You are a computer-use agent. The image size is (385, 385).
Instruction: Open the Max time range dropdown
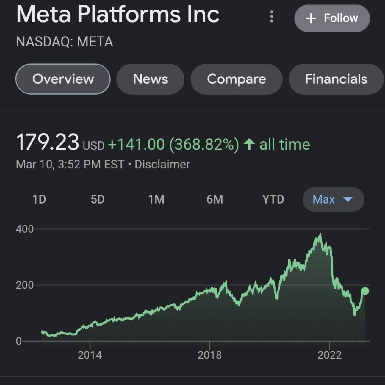(333, 199)
